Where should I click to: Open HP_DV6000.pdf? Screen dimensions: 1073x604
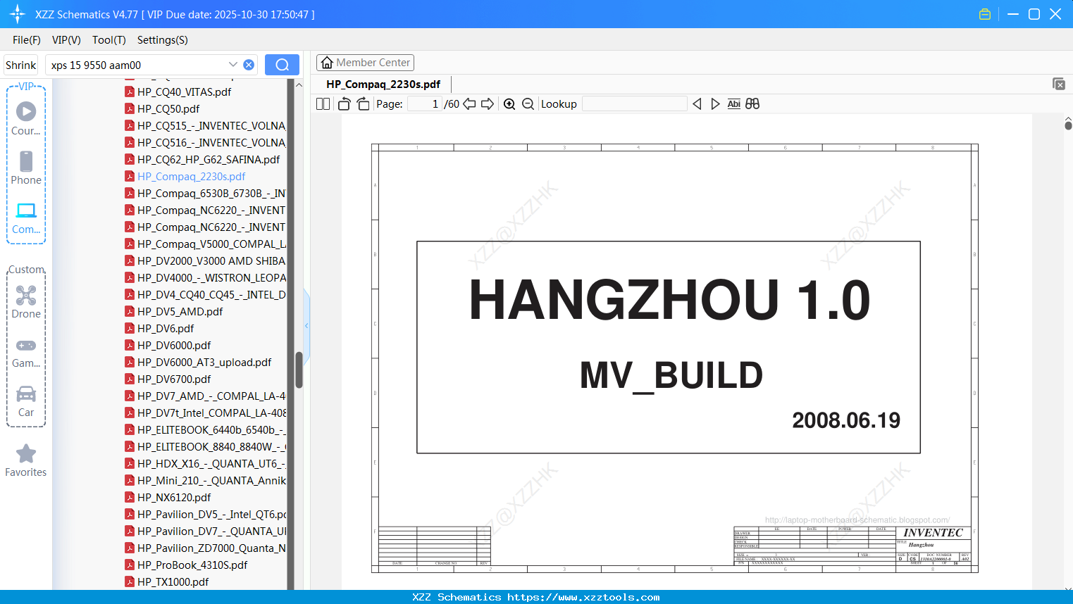point(168,345)
